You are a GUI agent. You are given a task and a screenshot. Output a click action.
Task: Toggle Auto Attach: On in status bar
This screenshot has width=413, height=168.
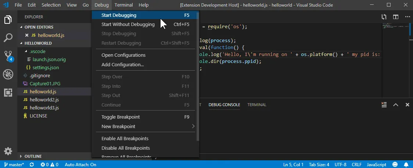[80, 165]
